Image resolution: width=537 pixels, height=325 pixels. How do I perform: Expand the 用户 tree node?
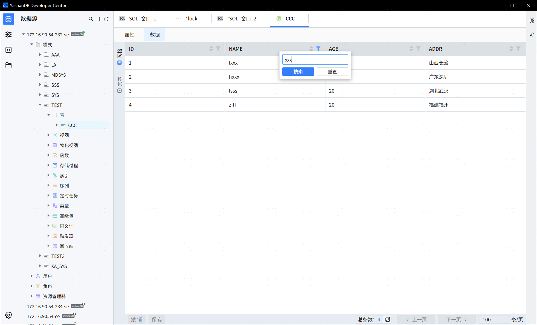pyautogui.click(x=32, y=276)
